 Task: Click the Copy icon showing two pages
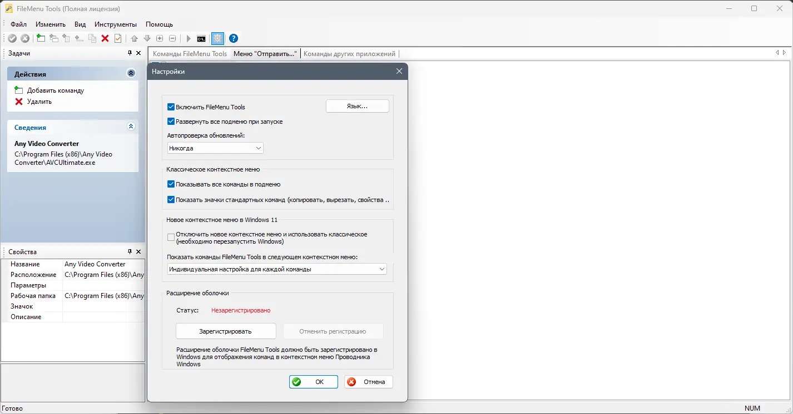92,38
